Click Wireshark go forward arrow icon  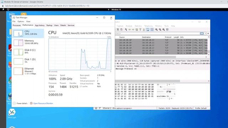(133, 30)
